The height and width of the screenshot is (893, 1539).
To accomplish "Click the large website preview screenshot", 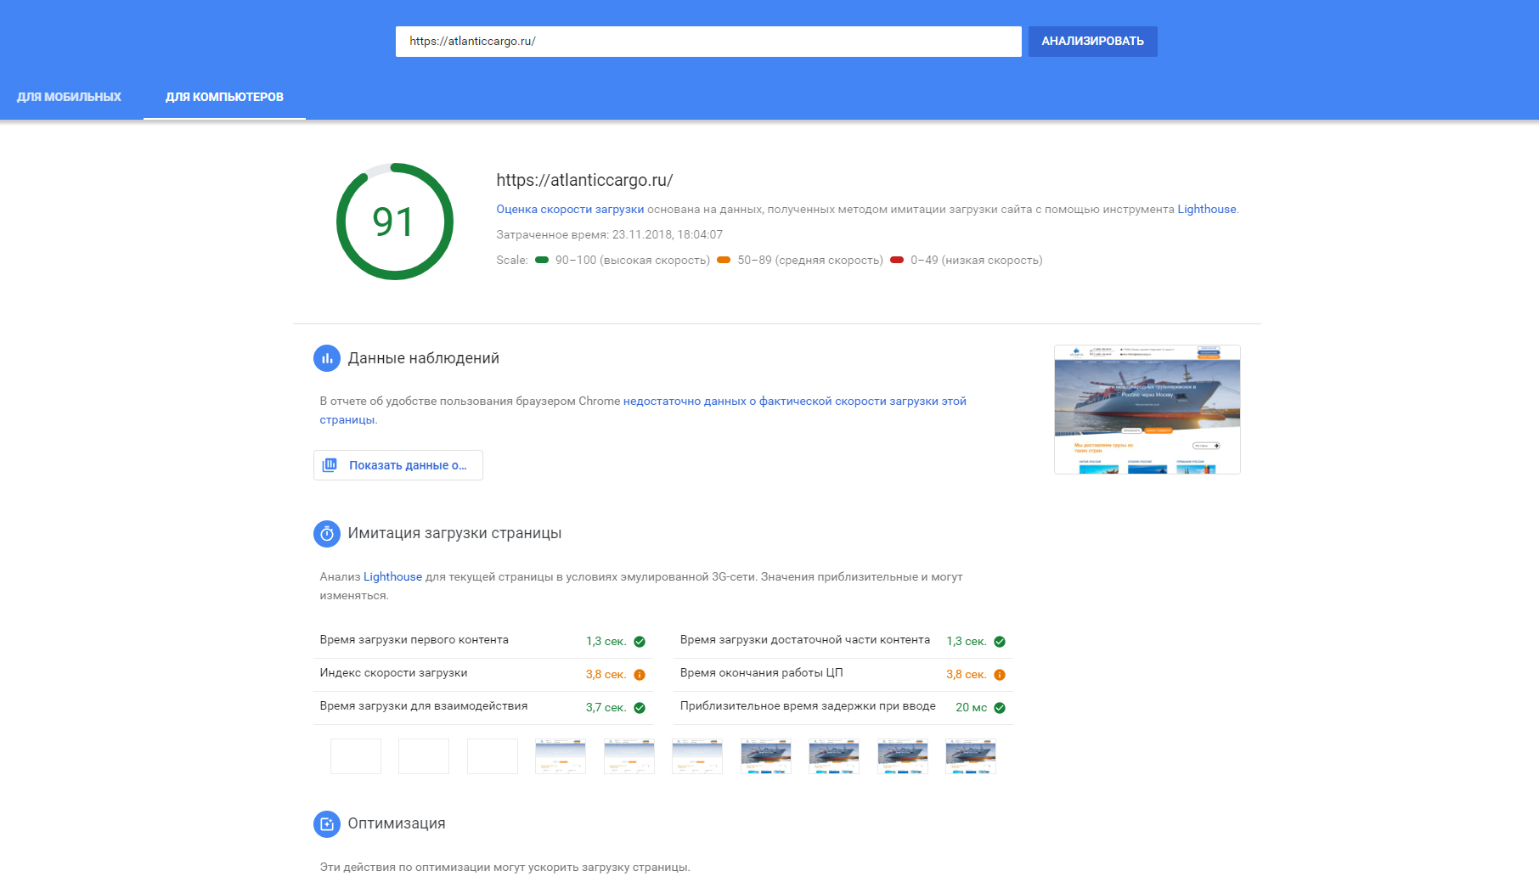I will [1147, 409].
